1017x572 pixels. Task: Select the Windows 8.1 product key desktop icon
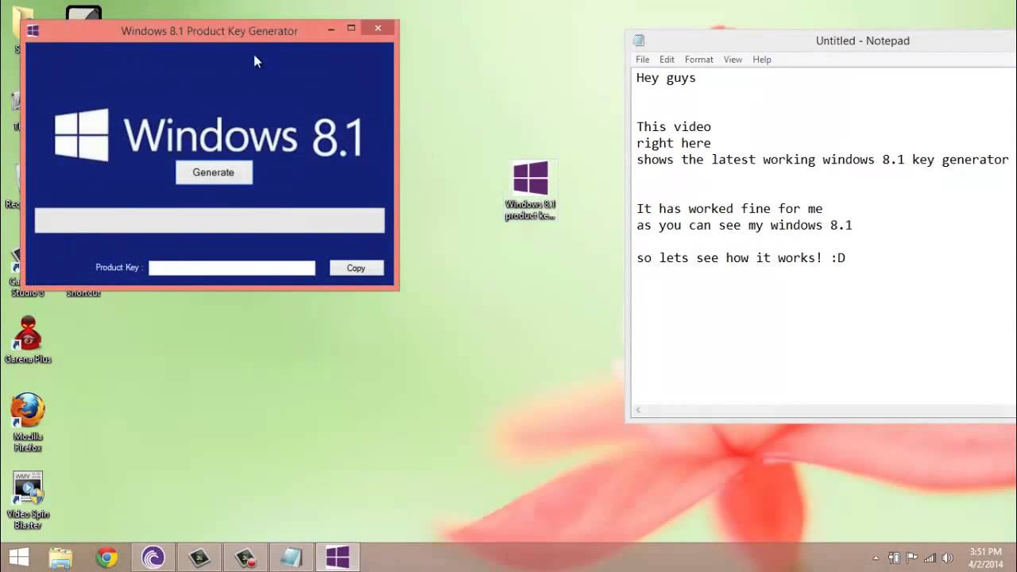click(x=530, y=191)
